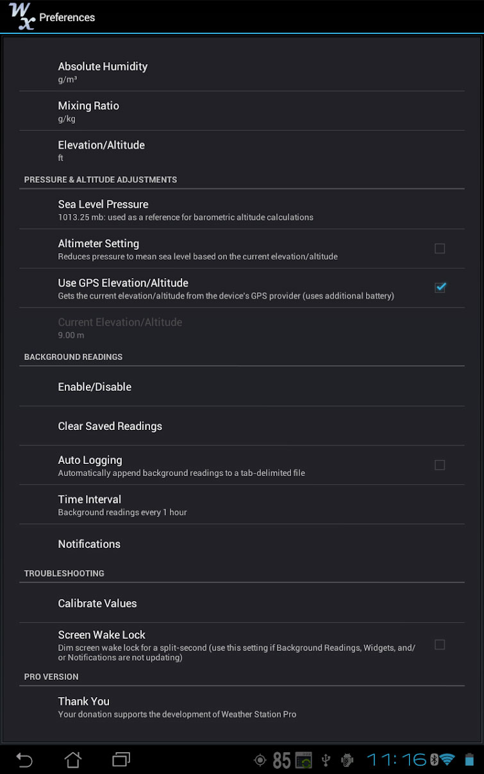Open Enable/Disable background readings
This screenshot has width=484, height=774.
click(242, 387)
